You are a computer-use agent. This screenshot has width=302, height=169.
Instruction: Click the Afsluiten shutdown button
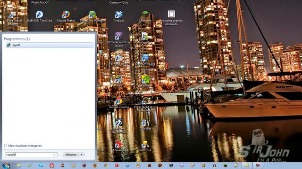pos(71,154)
